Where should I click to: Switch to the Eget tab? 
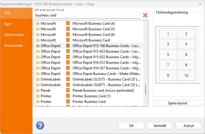click(x=16, y=24)
